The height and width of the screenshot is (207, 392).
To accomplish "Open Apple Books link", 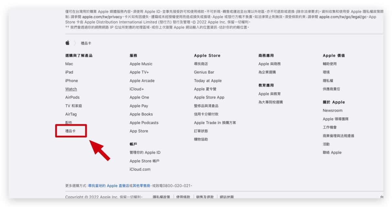I will pos(141,114).
